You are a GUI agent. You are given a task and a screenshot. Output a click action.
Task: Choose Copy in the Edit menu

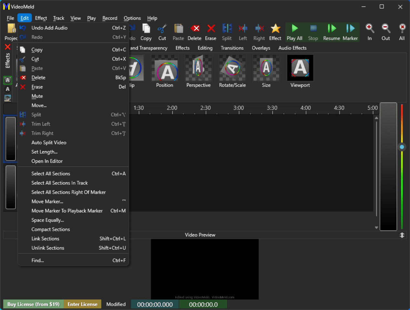coord(73,50)
